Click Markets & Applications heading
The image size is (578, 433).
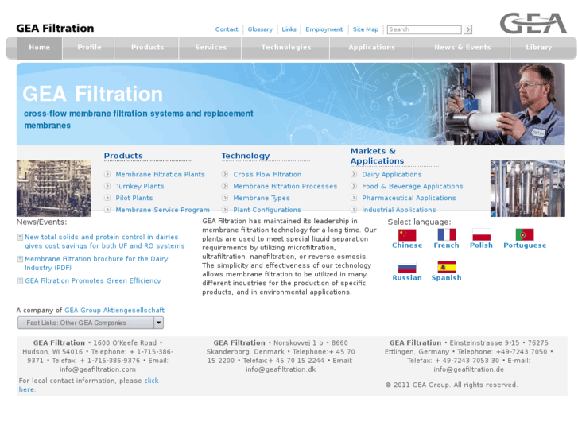[377, 156]
